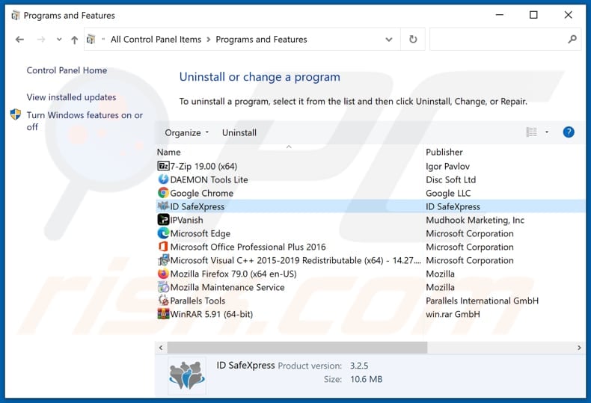Open the Organize dropdown menu
Image resolution: width=591 pixels, height=403 pixels.
coord(186,132)
